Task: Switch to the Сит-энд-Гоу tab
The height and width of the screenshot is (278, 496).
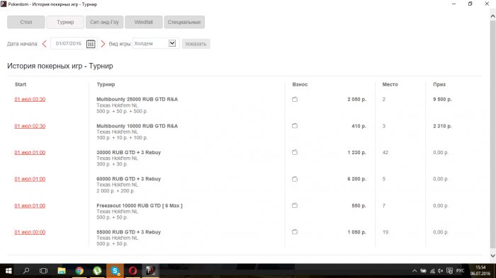Action: click(104, 22)
